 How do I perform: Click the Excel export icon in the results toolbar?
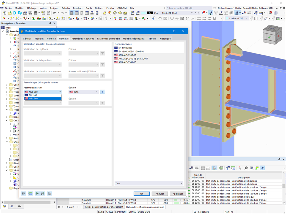pos(221,168)
